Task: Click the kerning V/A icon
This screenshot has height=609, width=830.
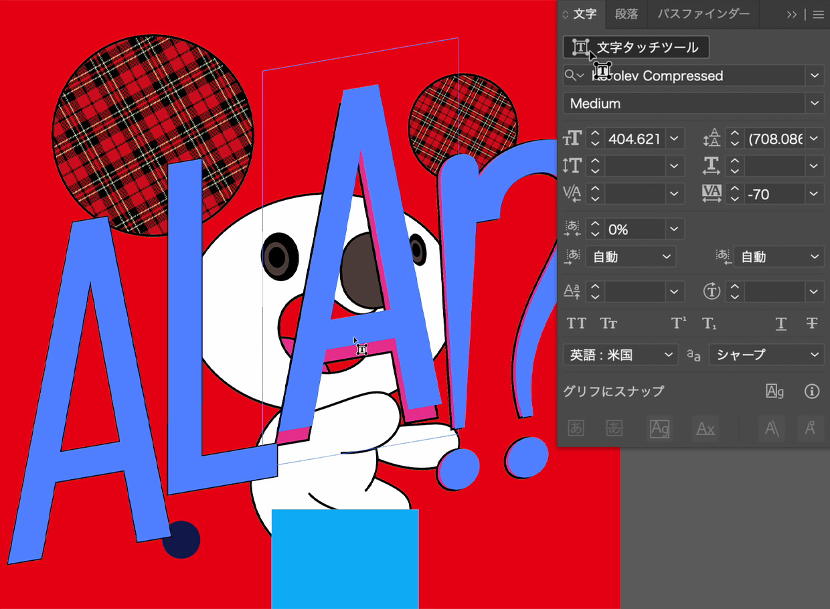Action: point(573,193)
